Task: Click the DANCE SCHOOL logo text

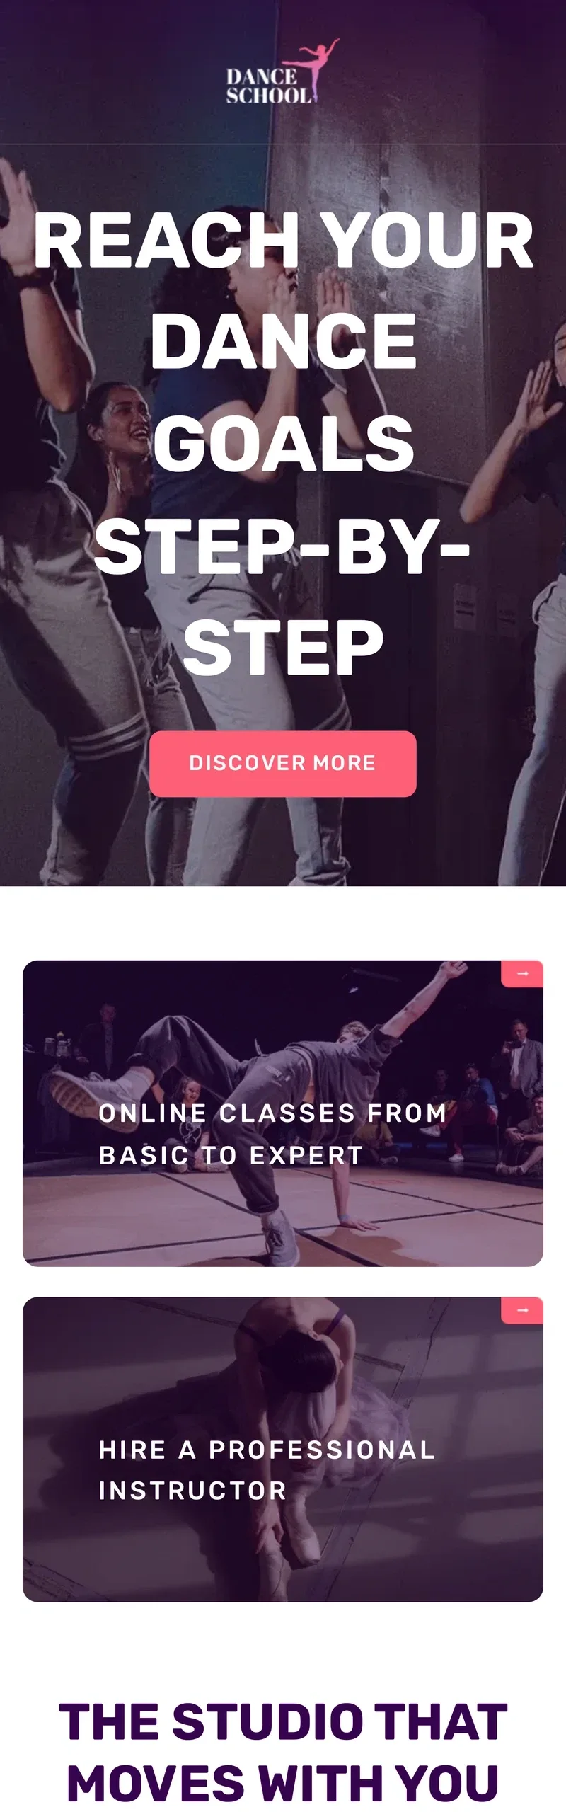Action: (269, 86)
